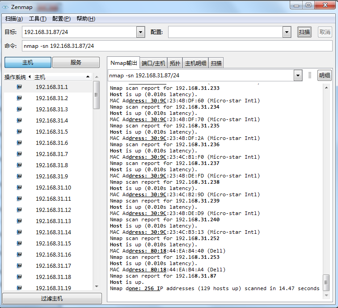Viewport: 338px width, 308px height.
Task: Select the 主机 hosts view button
Action: tap(28, 63)
